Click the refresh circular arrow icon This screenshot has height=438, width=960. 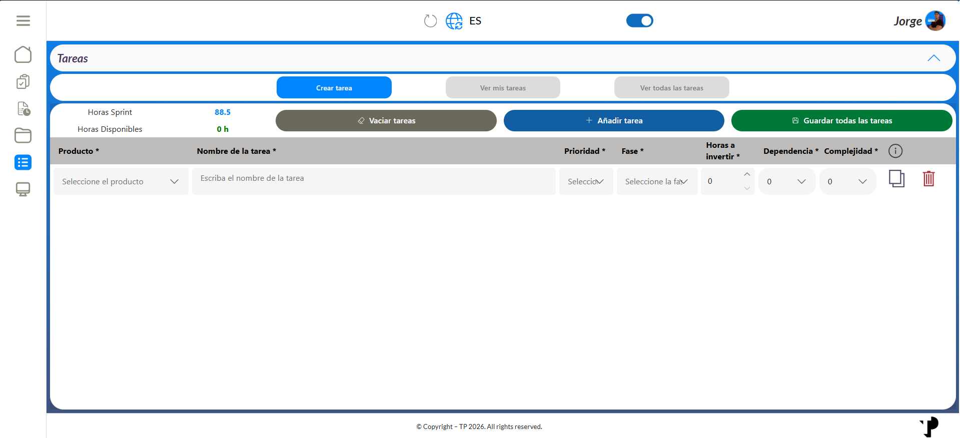pos(430,21)
